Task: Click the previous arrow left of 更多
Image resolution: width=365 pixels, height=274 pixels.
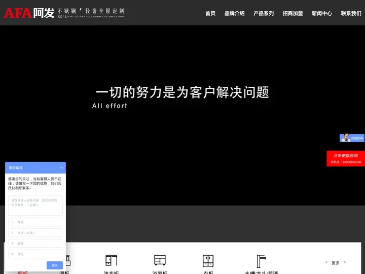Action: coord(326,262)
